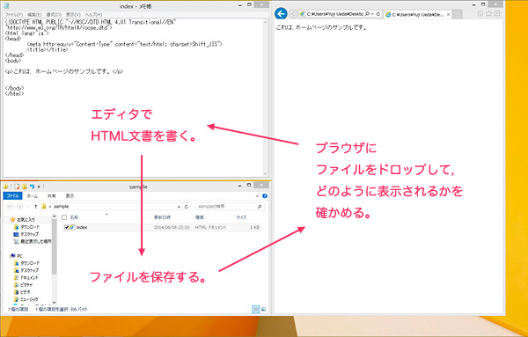Open Notepad's ファイル(F) menu
The image size is (528, 337).
13,15
